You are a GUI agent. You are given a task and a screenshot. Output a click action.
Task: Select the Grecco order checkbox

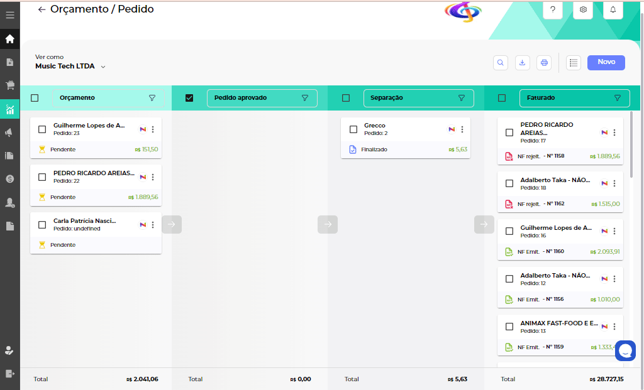(353, 129)
